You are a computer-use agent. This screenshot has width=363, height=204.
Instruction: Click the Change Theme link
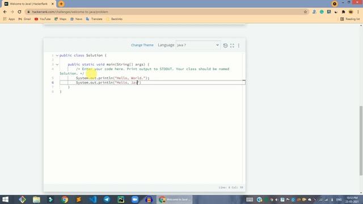point(142,45)
